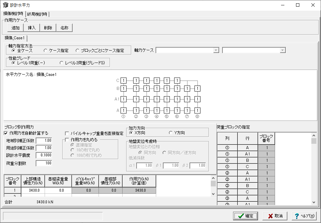Select レベル2荷重(グレードS) radio button
Viewport: 321px width, 223px height.
click(x=61, y=63)
